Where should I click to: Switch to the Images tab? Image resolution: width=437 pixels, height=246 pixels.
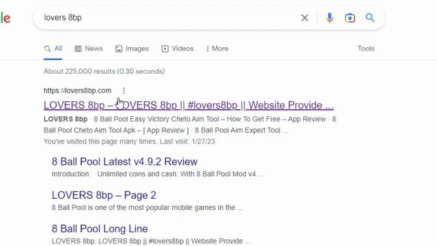(132, 49)
